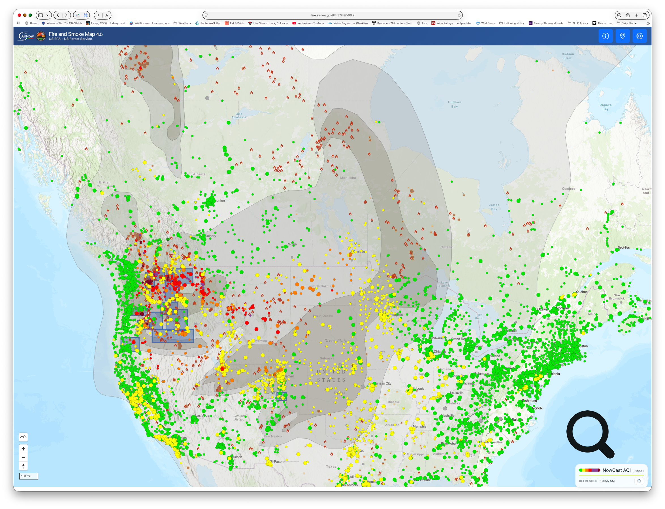Click the Calgary city label
Viewport: 665px width, 509px height.
pos(210,236)
